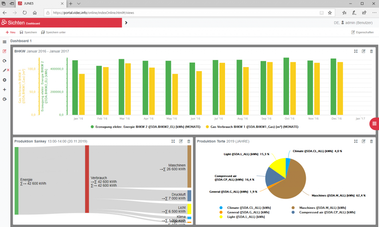Viewport: 379px width, 227px height.
Task: Click the plus icon in the left sidebar
Action: (4, 90)
